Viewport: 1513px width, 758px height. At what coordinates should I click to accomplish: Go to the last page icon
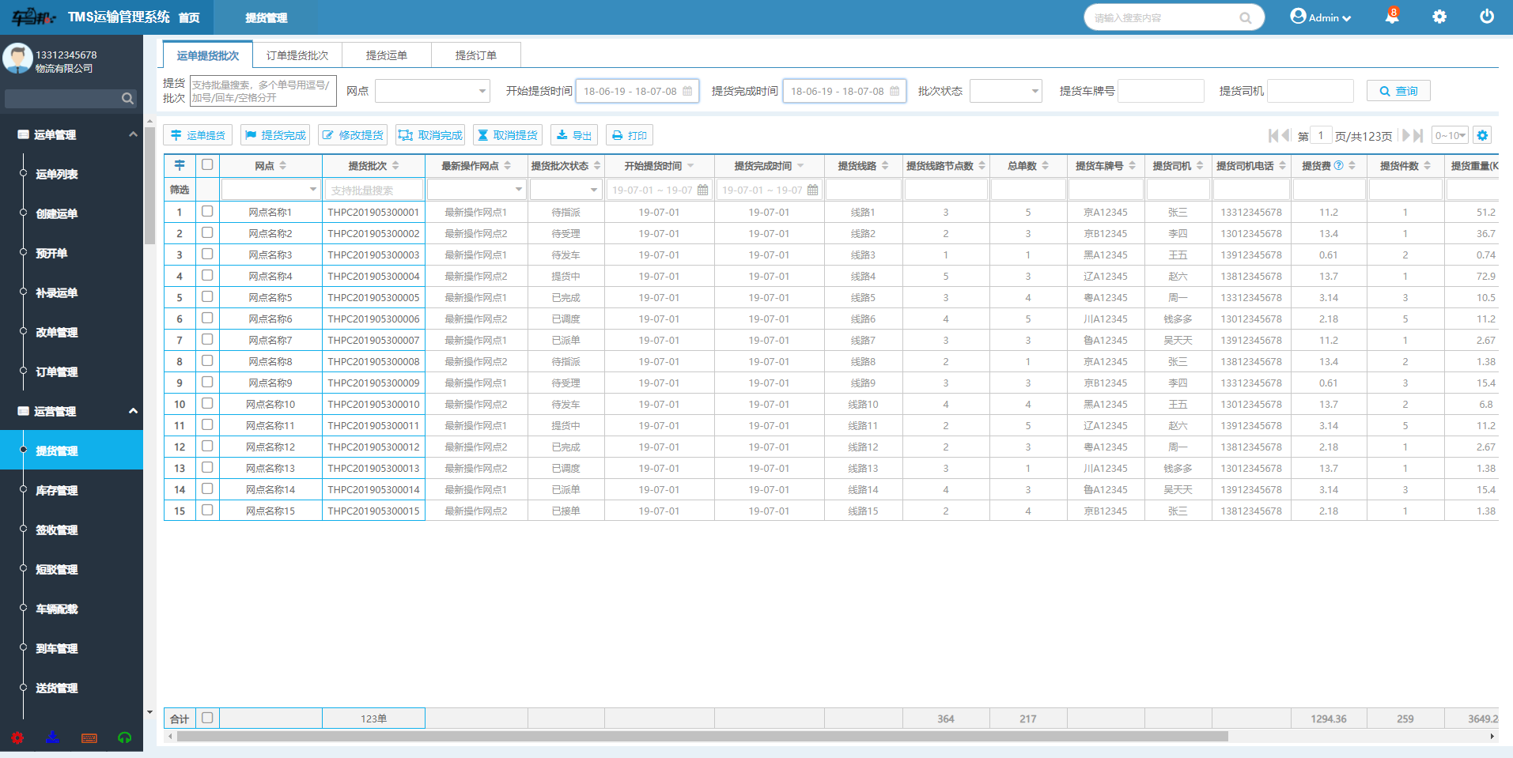1419,135
